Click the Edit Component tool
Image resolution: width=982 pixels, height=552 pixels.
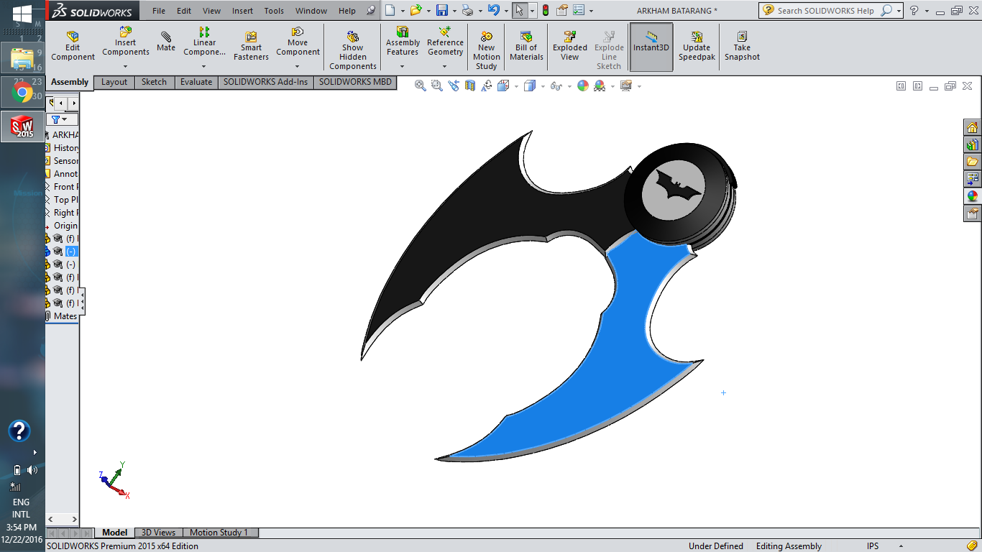click(73, 46)
